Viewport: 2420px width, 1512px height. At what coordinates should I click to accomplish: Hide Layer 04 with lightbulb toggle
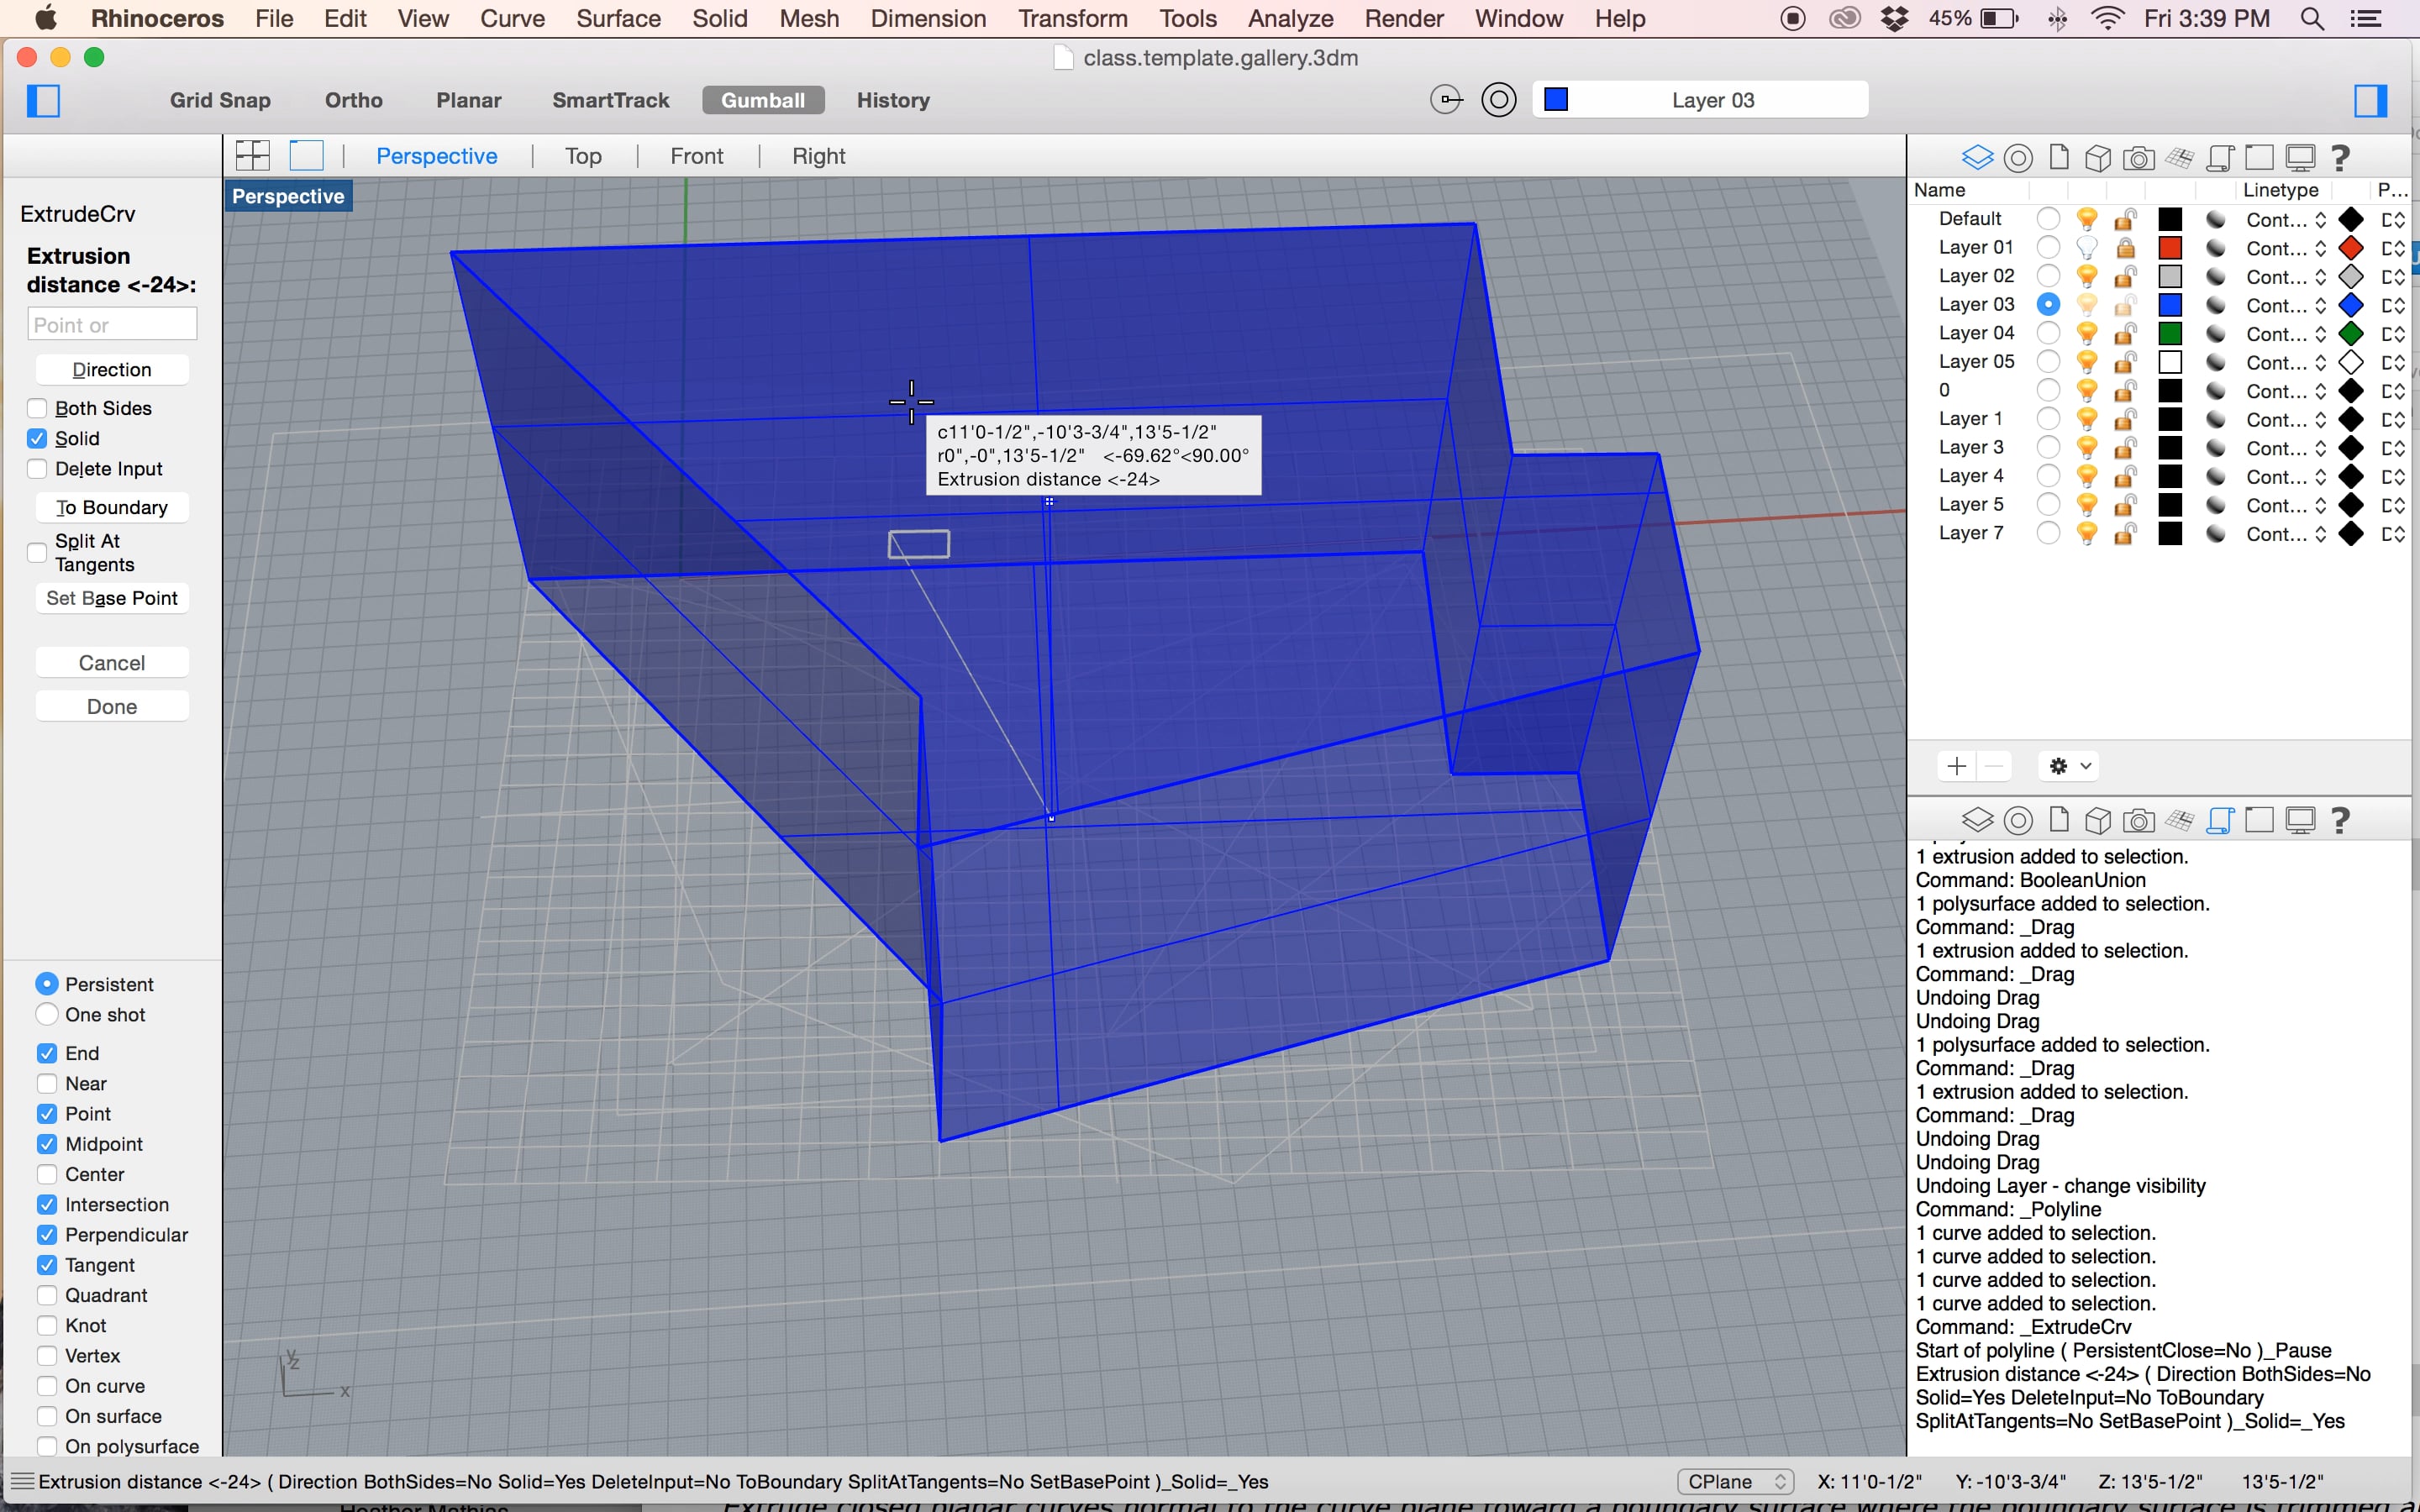point(2087,333)
